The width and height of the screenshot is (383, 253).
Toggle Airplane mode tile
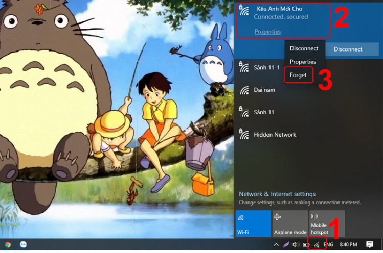pos(290,223)
